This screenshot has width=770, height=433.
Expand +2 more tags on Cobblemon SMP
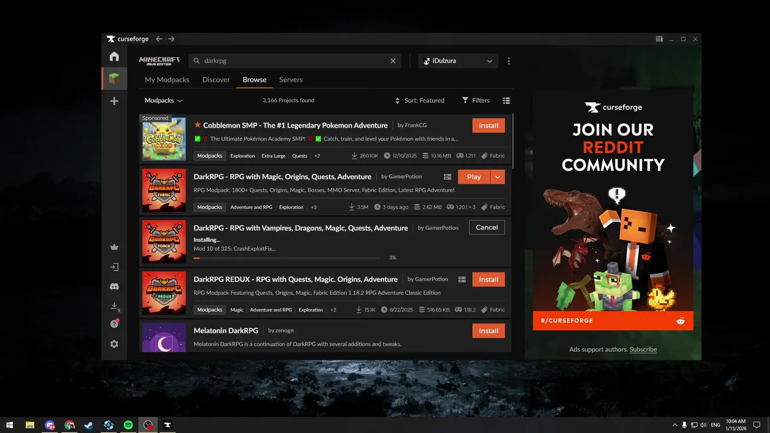(317, 156)
